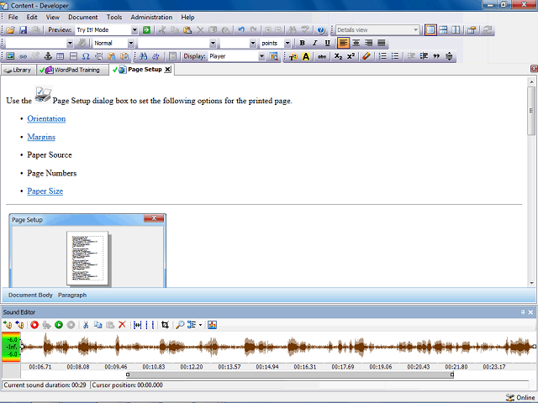The height and width of the screenshot is (403, 538).
Task: Expand the font size dropdown
Action: 253,43
